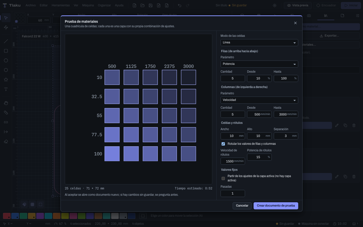Click the save disk toolbar icon

click(x=150, y=5)
